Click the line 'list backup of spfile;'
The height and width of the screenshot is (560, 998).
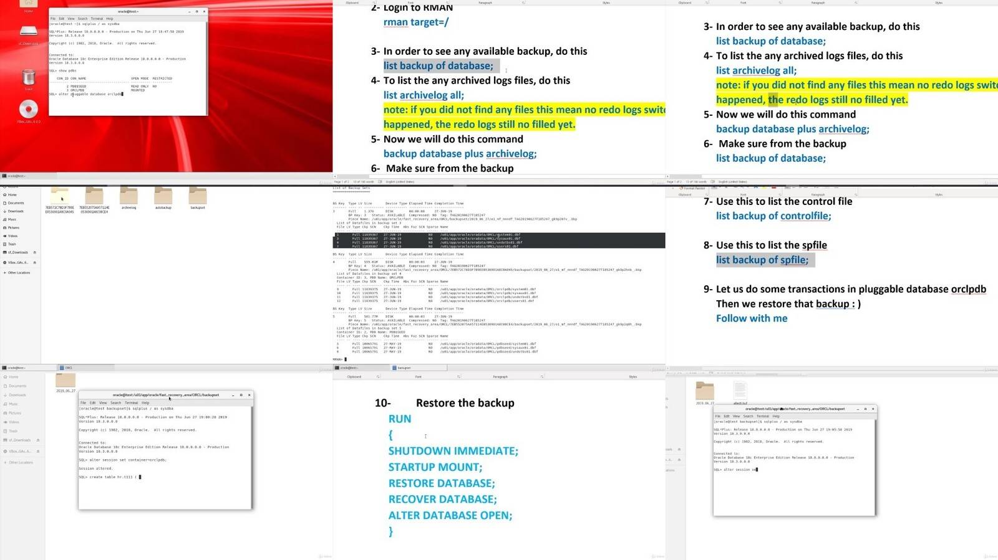[762, 260]
